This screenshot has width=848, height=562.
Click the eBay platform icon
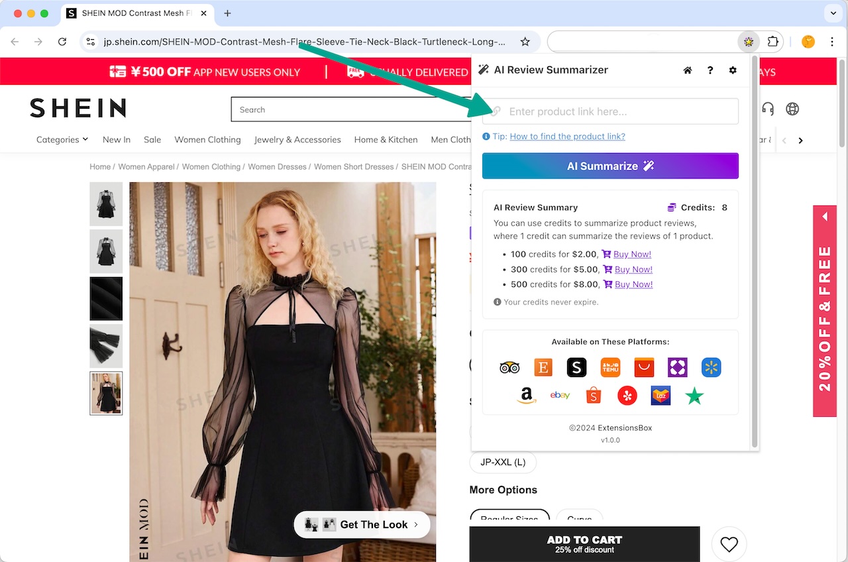click(560, 395)
